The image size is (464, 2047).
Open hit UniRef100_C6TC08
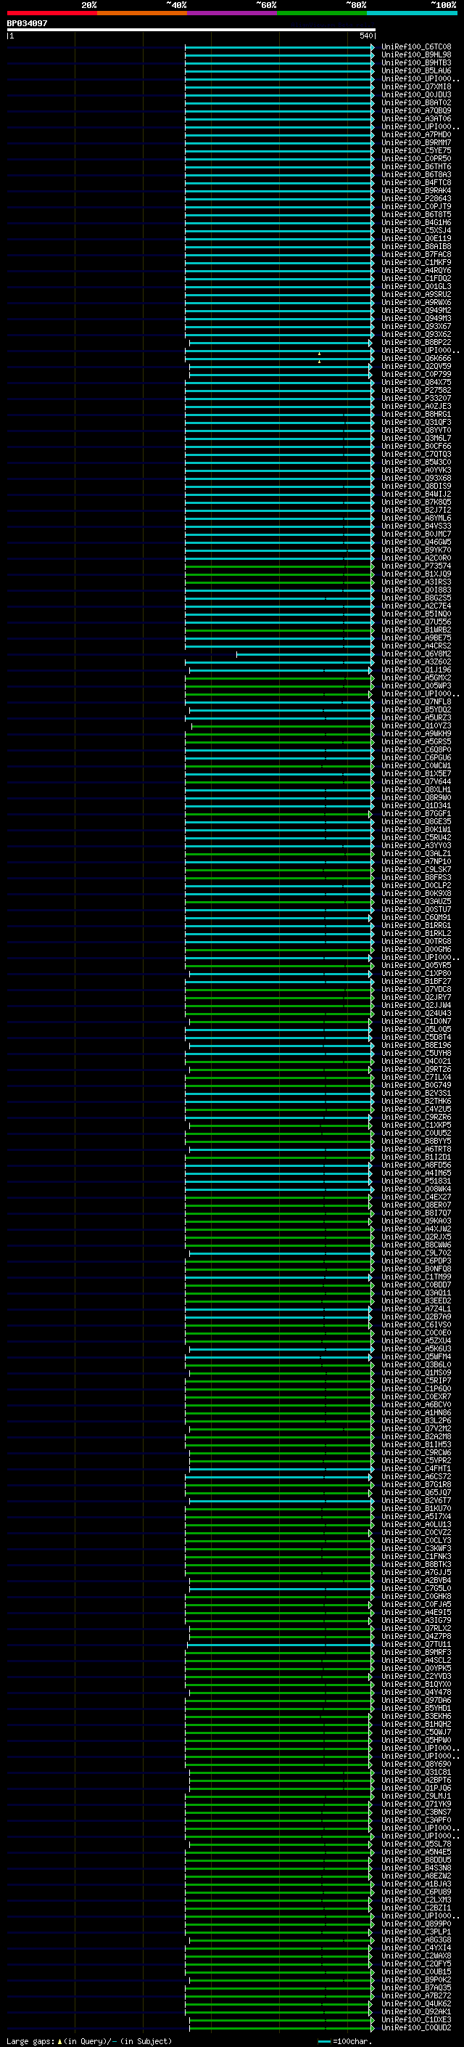(x=415, y=47)
